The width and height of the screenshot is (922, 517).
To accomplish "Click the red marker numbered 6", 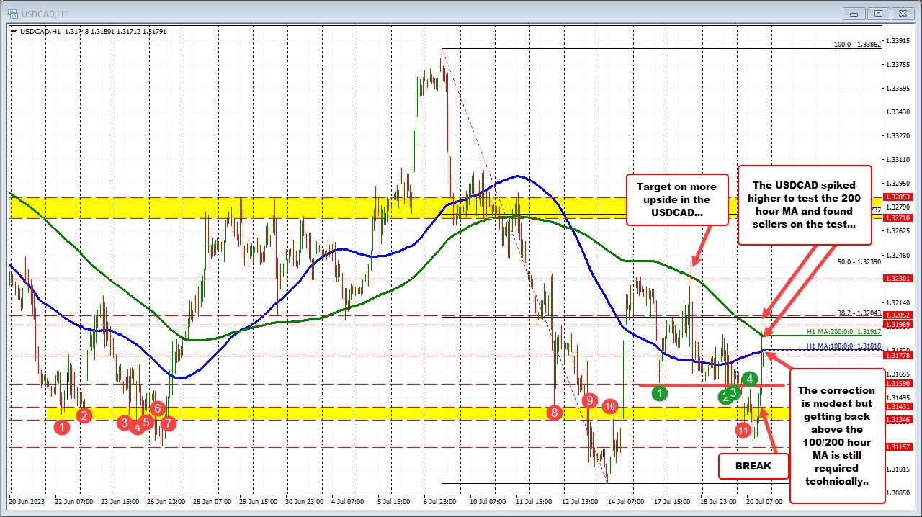I will coord(157,409).
